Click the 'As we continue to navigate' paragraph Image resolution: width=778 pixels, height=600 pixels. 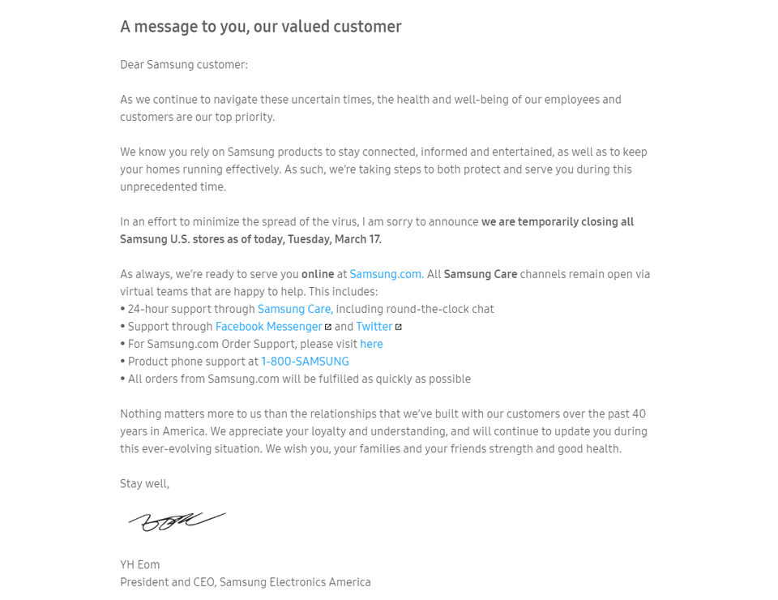click(370, 108)
